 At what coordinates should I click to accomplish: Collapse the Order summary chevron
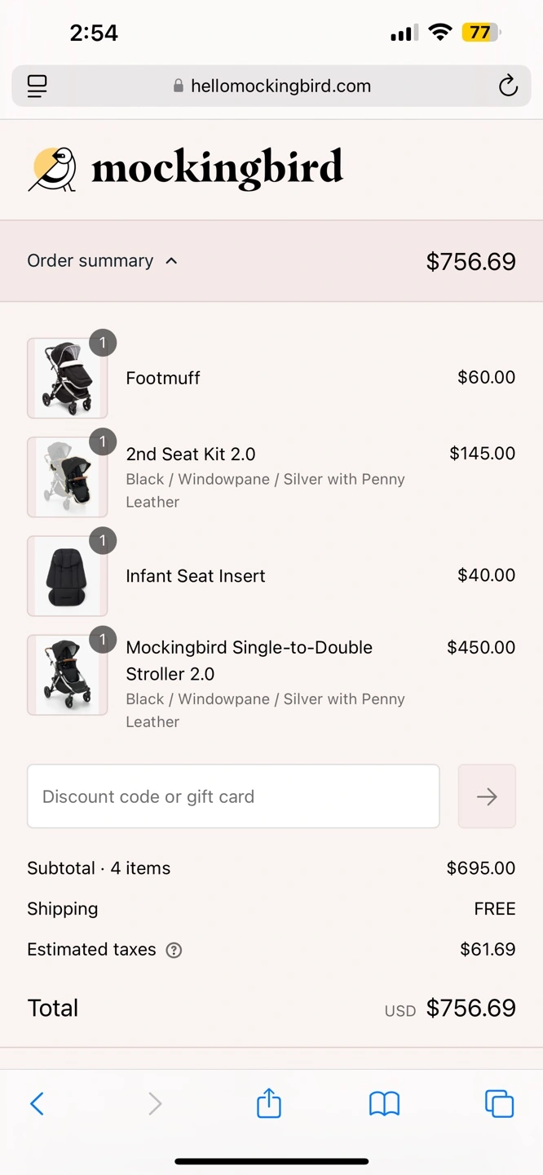[171, 261]
